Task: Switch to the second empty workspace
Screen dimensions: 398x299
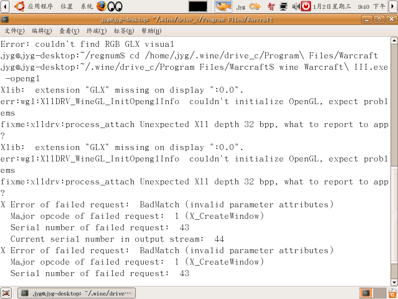Action: pos(380,293)
